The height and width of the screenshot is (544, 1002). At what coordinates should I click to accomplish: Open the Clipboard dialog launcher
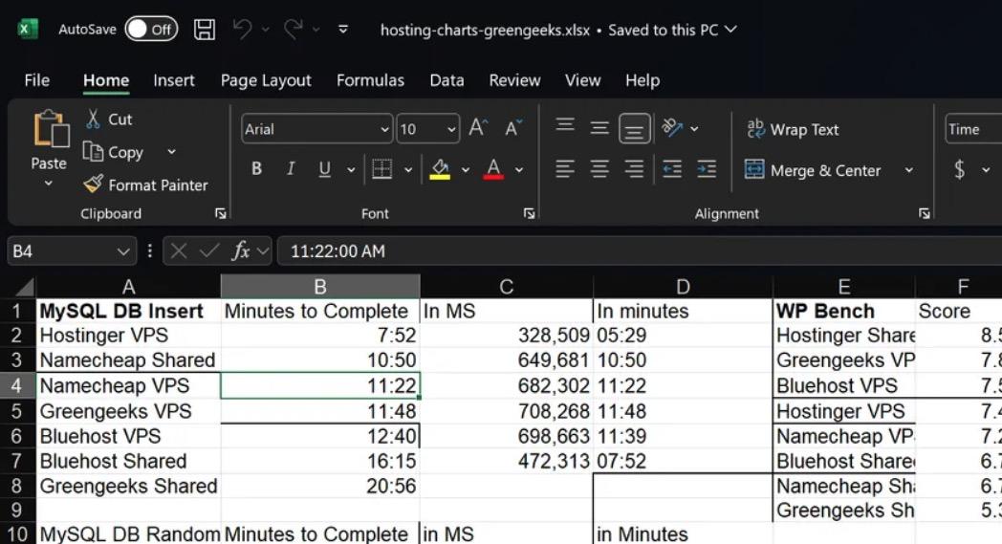click(x=221, y=213)
